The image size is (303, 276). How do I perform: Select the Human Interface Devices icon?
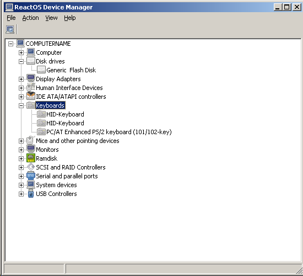[31, 87]
